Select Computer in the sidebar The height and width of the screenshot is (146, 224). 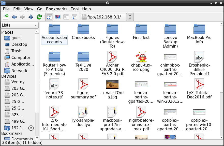[18, 57]
